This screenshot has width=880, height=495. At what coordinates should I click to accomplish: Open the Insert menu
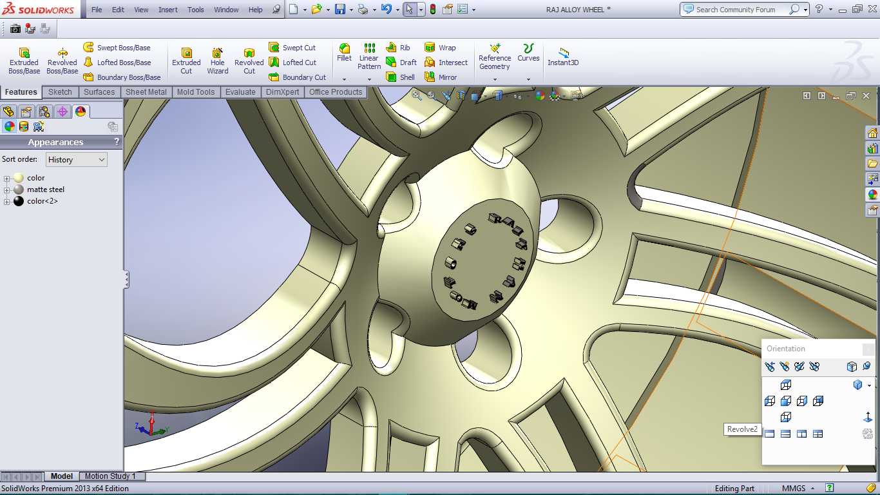[x=168, y=10]
